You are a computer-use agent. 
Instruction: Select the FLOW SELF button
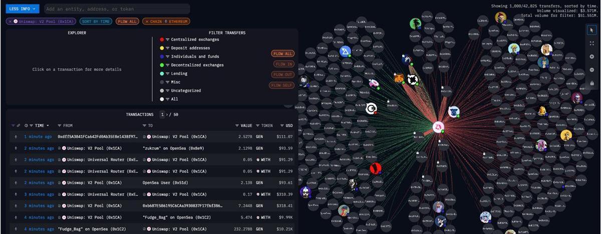click(282, 85)
